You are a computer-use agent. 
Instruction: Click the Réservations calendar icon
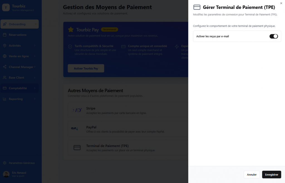(4, 35)
